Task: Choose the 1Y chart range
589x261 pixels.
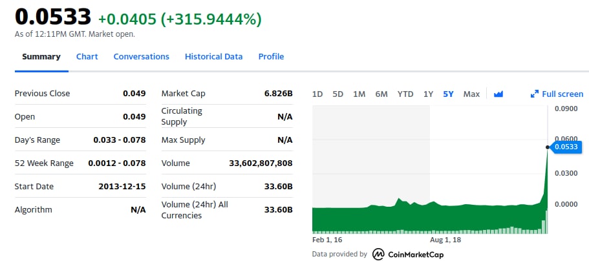Action: [428, 94]
